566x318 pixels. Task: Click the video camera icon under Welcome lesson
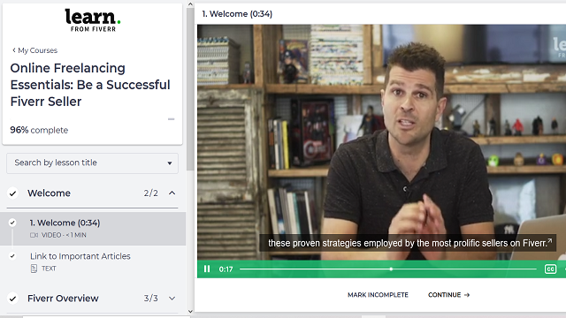[x=34, y=235]
